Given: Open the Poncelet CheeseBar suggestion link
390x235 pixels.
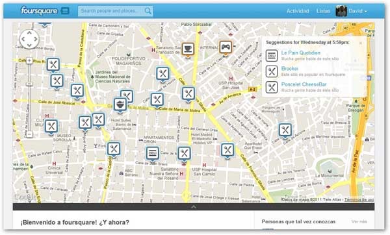Looking at the screenshot, I should (x=304, y=84).
